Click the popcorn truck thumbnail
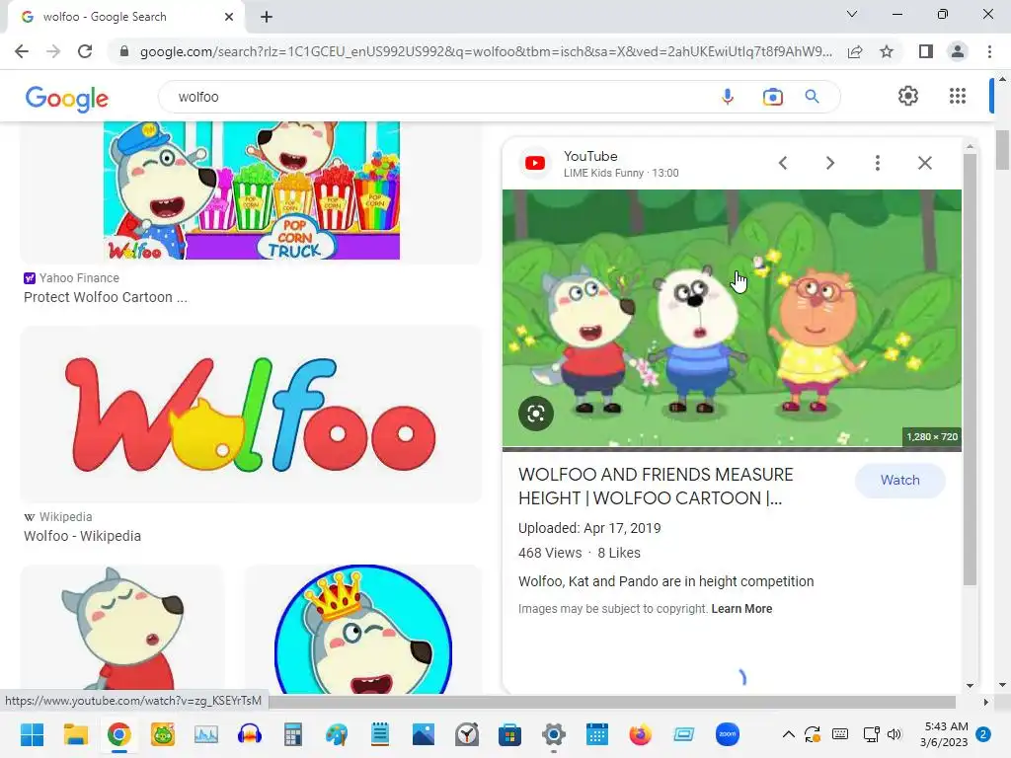The height and width of the screenshot is (758, 1011). (251, 190)
